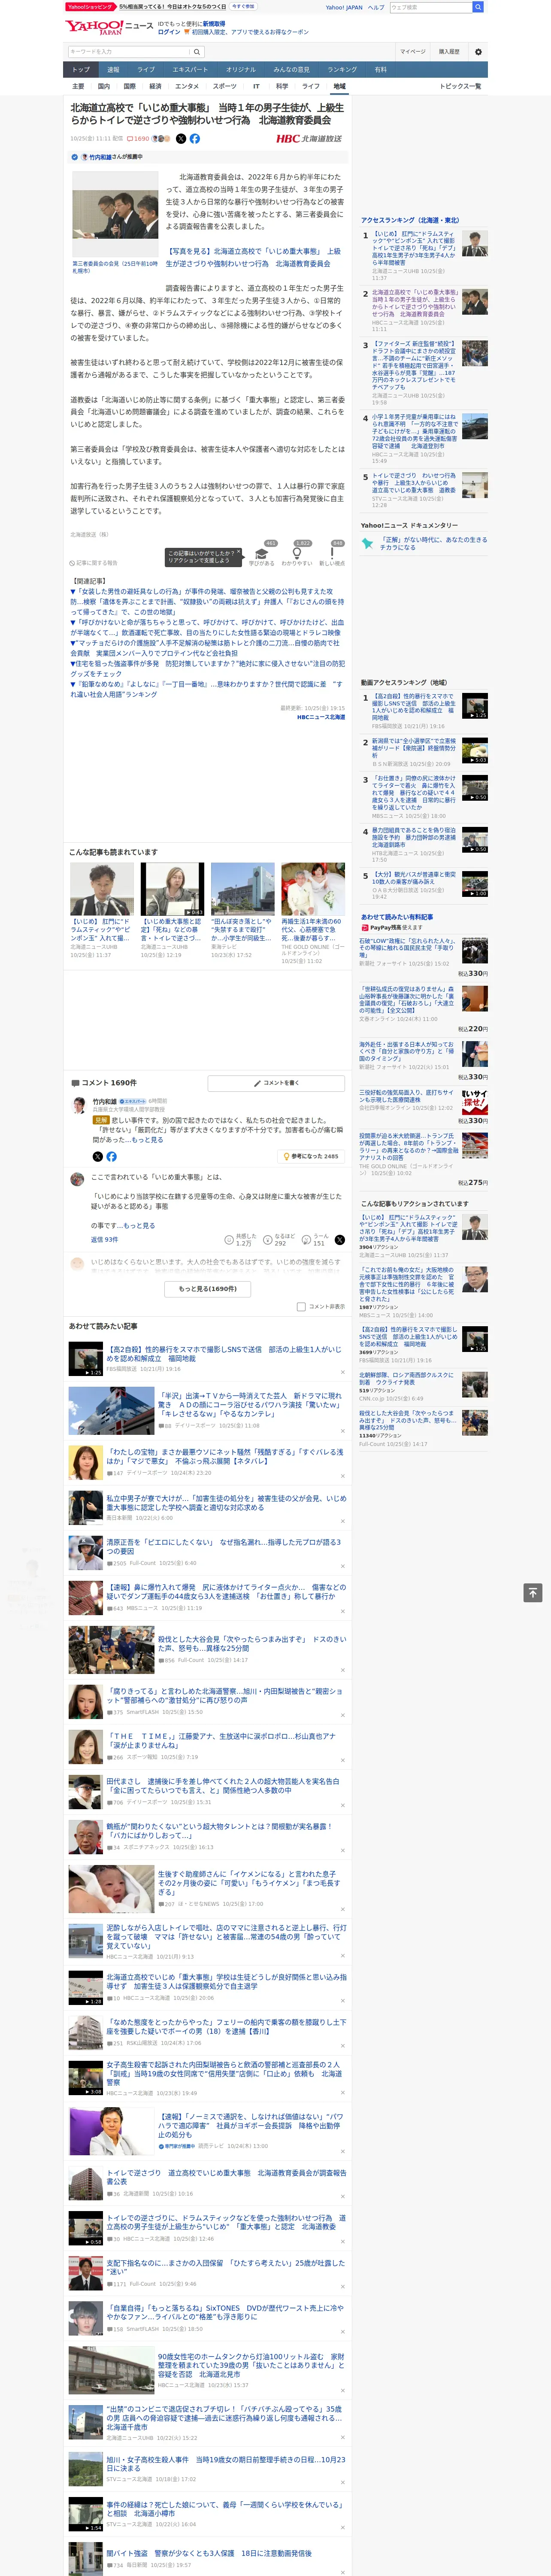The image size is (551, 2576).
Task: Click the 1690 comment count icon under headline
Action: click(x=138, y=139)
